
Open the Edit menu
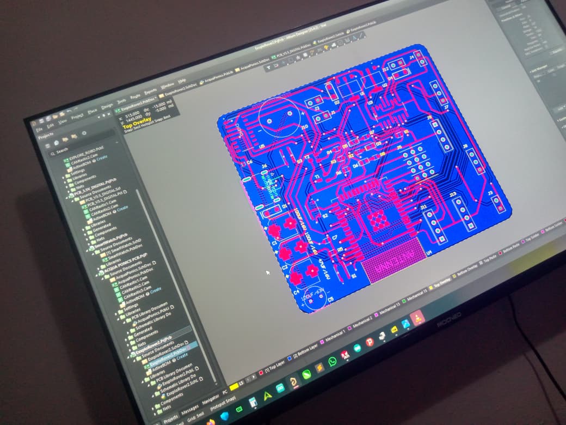coord(50,125)
